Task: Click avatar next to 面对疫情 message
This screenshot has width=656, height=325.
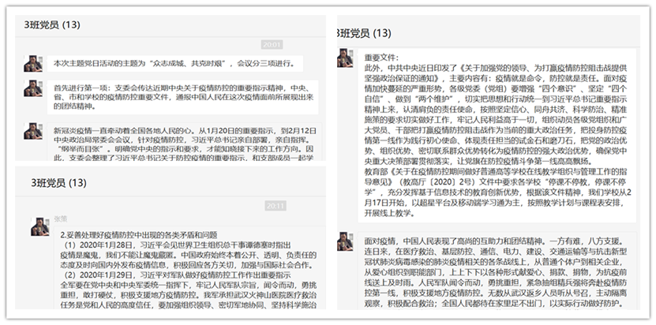Action: tap(344, 241)
